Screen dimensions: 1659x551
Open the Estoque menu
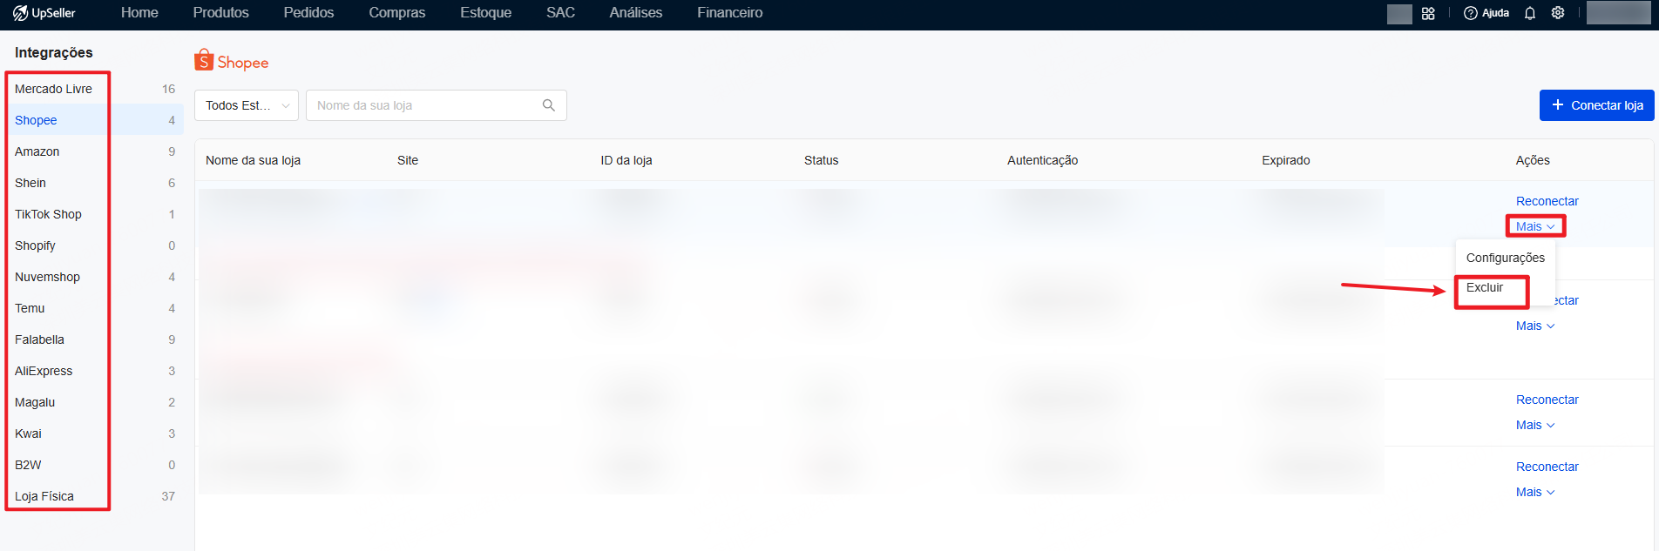[486, 13]
